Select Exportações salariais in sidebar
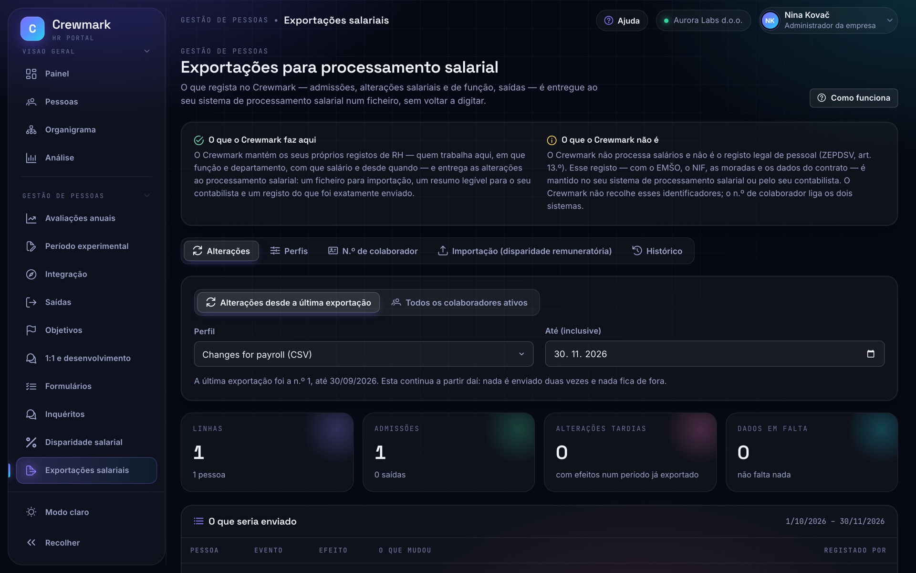 click(86, 470)
